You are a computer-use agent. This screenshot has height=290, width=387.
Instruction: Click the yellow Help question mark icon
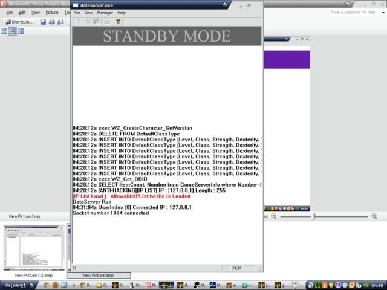point(119,21)
